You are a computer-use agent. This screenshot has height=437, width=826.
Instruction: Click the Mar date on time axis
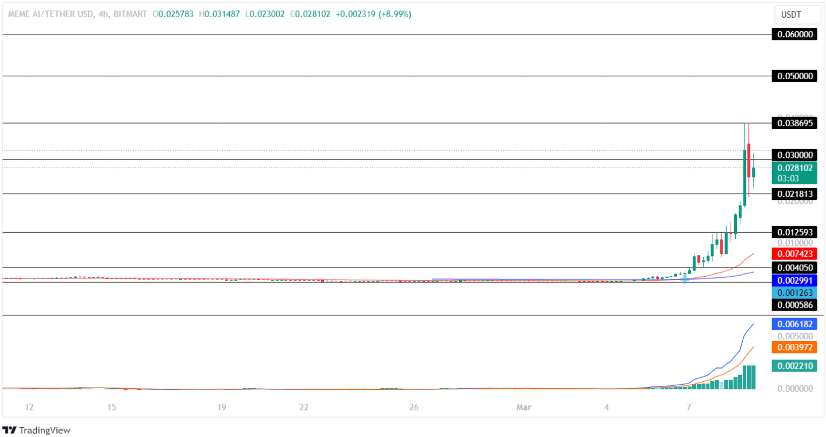(x=523, y=408)
